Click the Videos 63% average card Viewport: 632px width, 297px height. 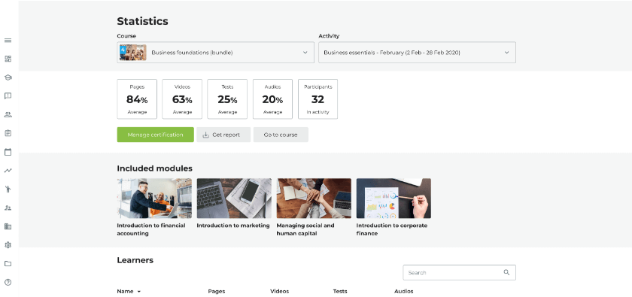pyautogui.click(x=182, y=99)
